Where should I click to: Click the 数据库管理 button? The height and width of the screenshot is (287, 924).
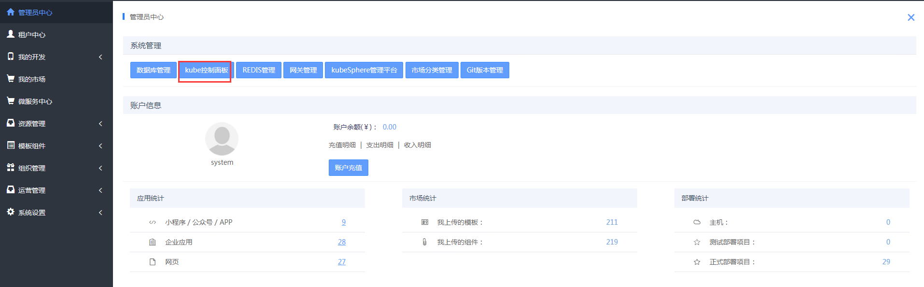[153, 70]
